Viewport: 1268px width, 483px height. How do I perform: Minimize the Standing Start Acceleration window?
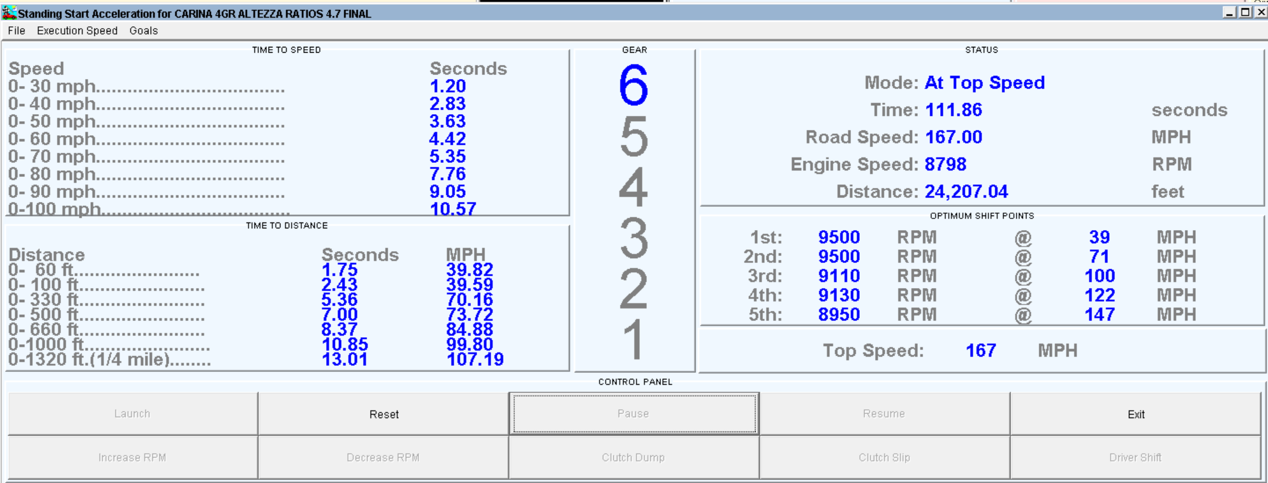click(x=1229, y=12)
